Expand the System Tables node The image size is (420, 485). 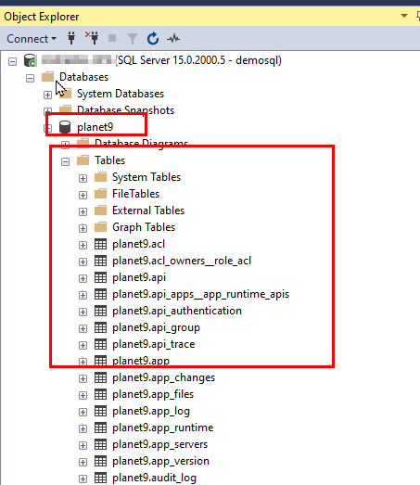pos(83,178)
